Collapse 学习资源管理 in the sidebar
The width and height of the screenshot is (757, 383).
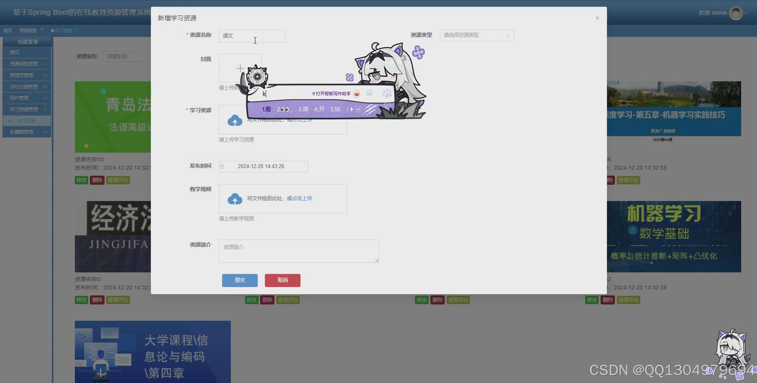coord(27,109)
